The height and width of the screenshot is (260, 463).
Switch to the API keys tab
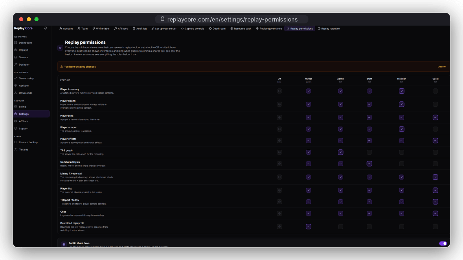[121, 29]
